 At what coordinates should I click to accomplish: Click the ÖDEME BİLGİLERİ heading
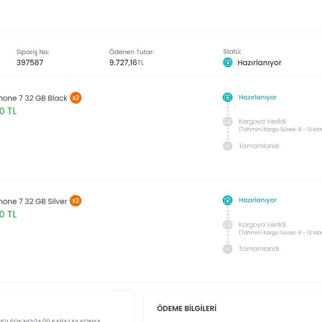tap(187, 309)
